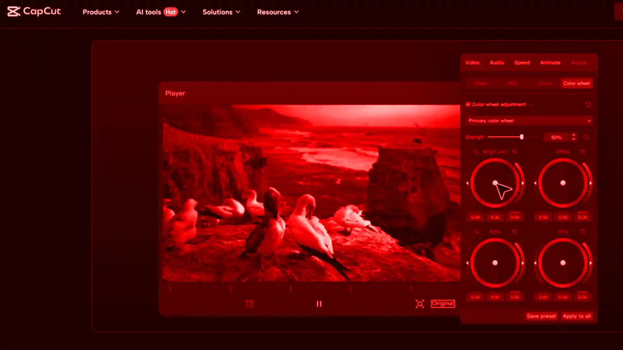Click the Save preset button

coord(541,316)
